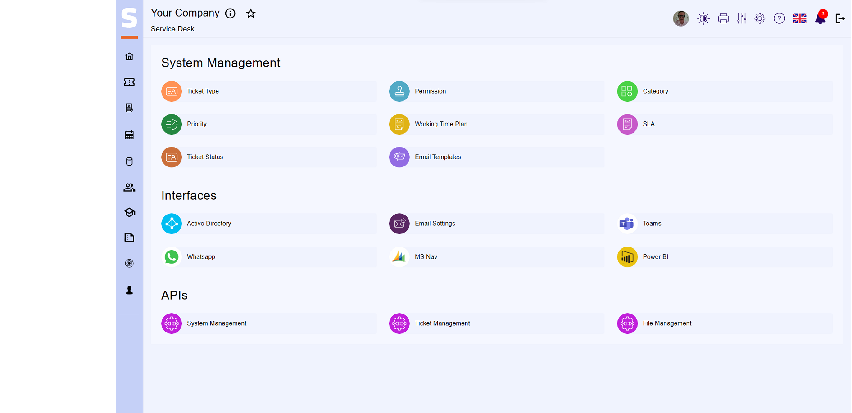Click the database icon in the sidebar
852x413 pixels.
[x=129, y=161]
